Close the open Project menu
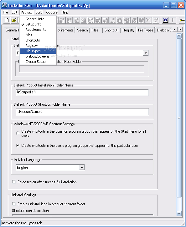Screen dimensions: 186x227 (x=27, y=13)
